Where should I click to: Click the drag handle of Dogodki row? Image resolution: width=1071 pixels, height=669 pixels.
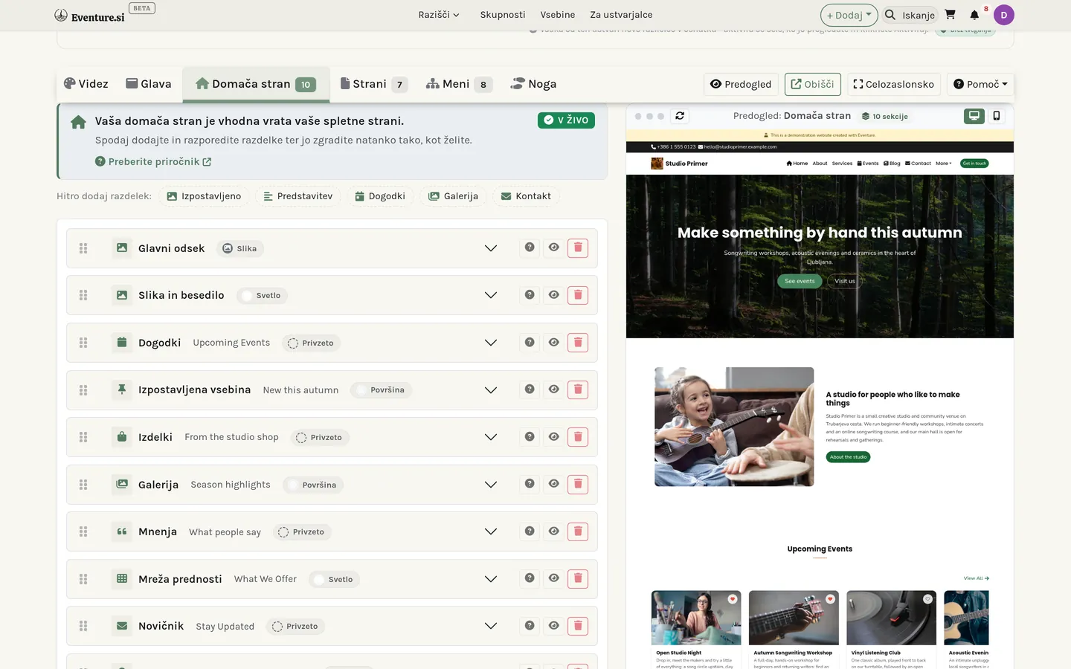coord(83,343)
